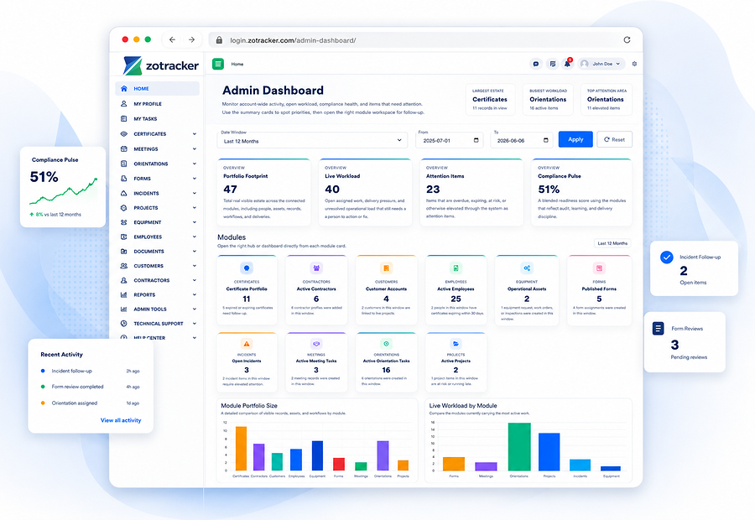The image size is (755, 520).
Task: Click the address bar padlock icon
Action: (219, 40)
